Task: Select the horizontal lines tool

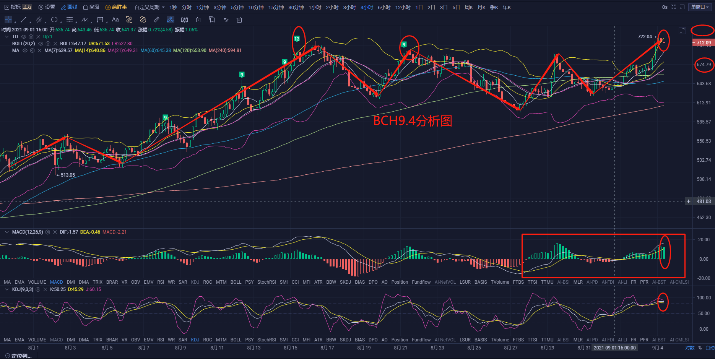Action: click(70, 19)
